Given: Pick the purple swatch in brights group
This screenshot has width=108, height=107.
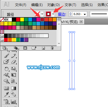Looking at the screenshot, I should [26, 40].
